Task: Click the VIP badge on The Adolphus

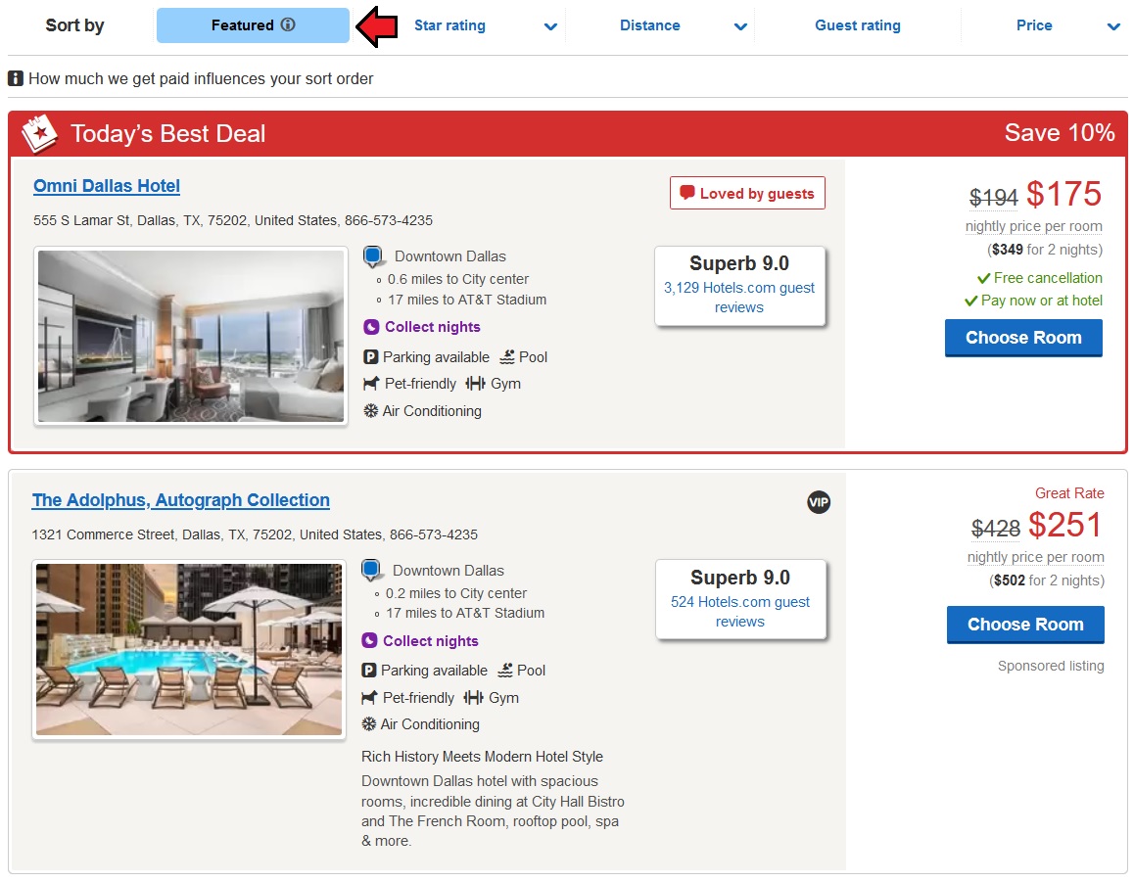Action: pyautogui.click(x=818, y=502)
